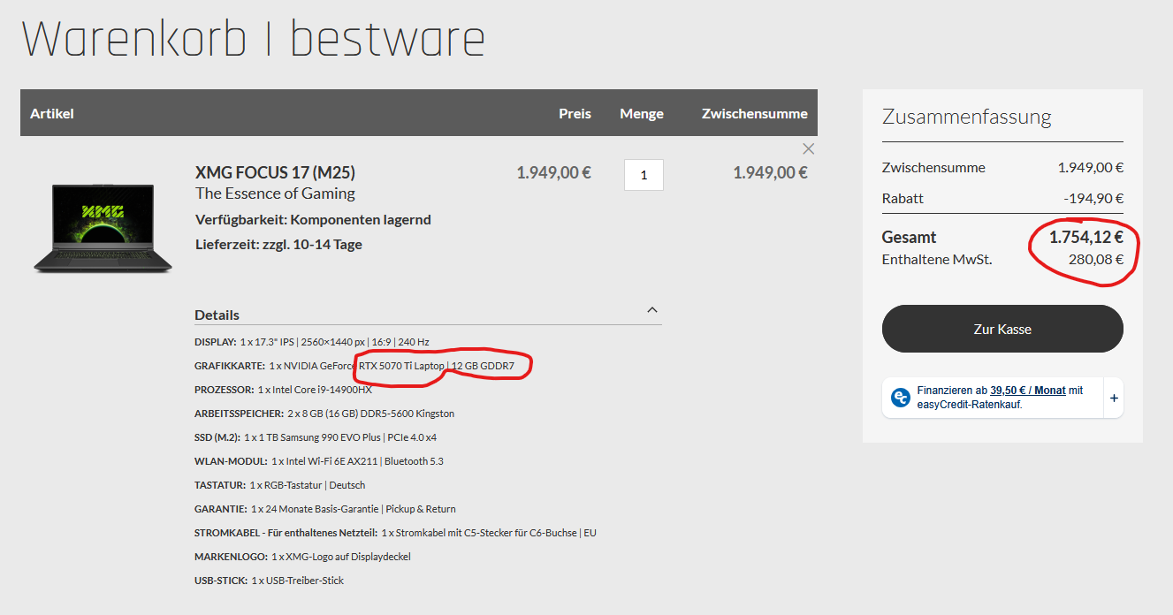Click the GARANTIE 24 Monate row
The height and width of the screenshot is (615, 1173).
point(325,509)
